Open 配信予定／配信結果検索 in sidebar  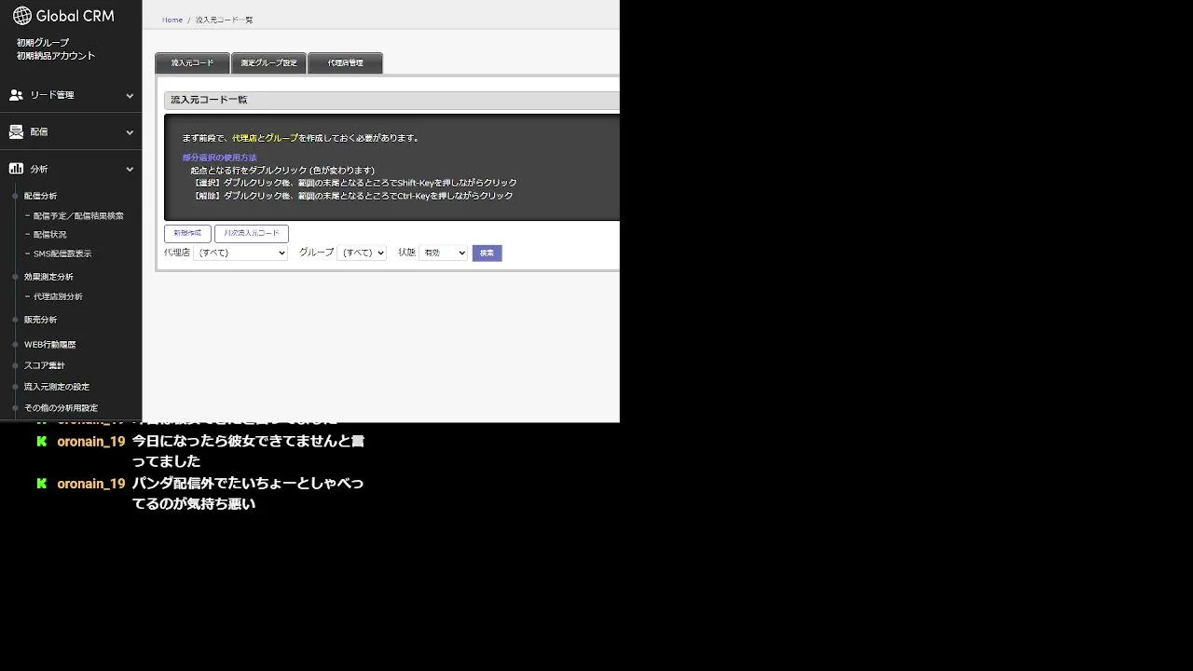click(x=78, y=216)
